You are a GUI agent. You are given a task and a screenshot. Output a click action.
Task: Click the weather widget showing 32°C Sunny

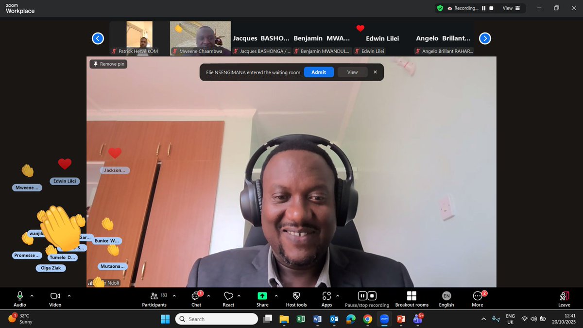click(x=19, y=318)
